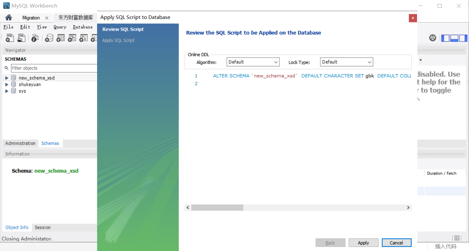
Task: Click the magnifier icon beside Filter objects
Action: pyautogui.click(x=7, y=68)
